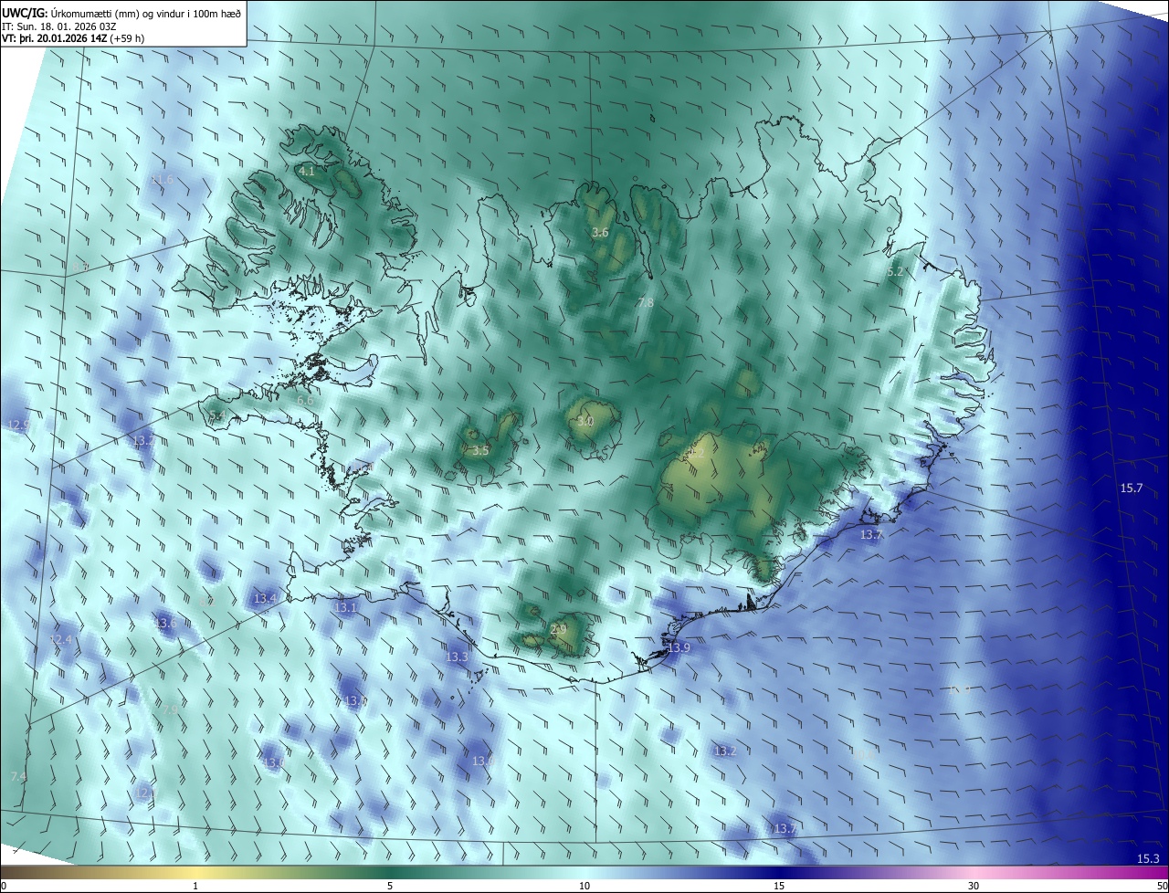Click the 15.7 value label at east edge
Screen dimensions: 1169x893
pyautogui.click(x=1132, y=489)
